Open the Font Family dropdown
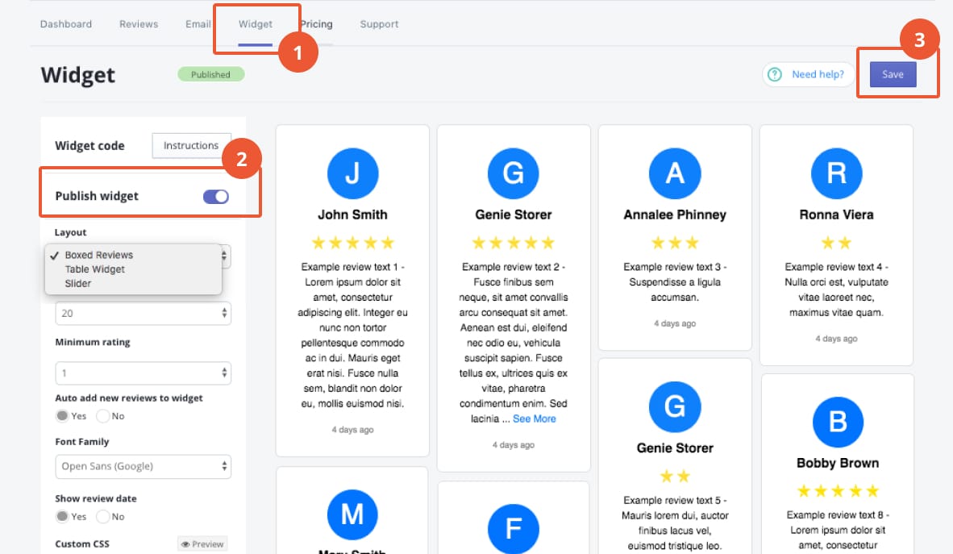The width and height of the screenshot is (953, 554). tap(144, 466)
